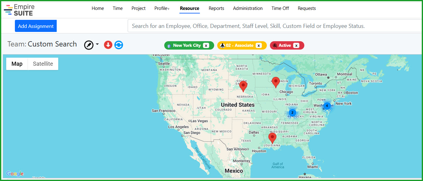Click the office icon in New York City tag
Image resolution: width=423 pixels, height=181 pixels.
click(169, 46)
